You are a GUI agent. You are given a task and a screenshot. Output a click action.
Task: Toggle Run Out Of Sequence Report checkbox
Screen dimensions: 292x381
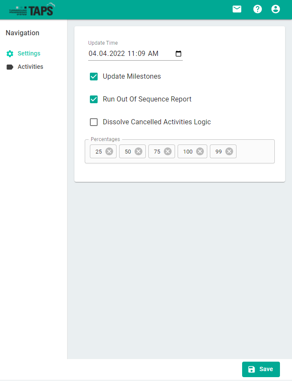click(x=94, y=99)
